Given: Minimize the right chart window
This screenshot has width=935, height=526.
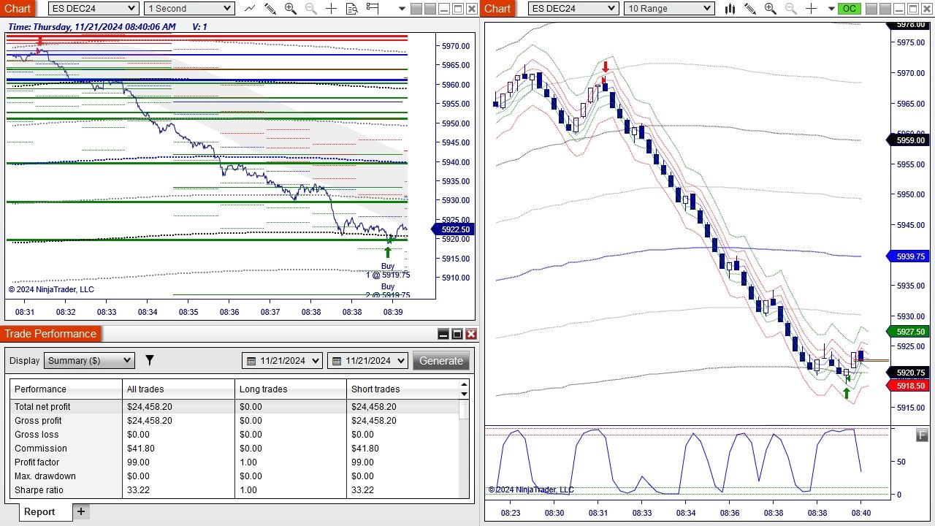Looking at the screenshot, I should 898,9.
